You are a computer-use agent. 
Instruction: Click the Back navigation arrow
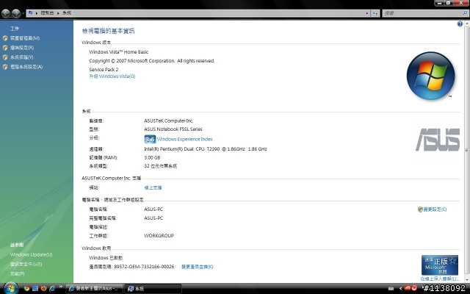[x=6, y=13]
